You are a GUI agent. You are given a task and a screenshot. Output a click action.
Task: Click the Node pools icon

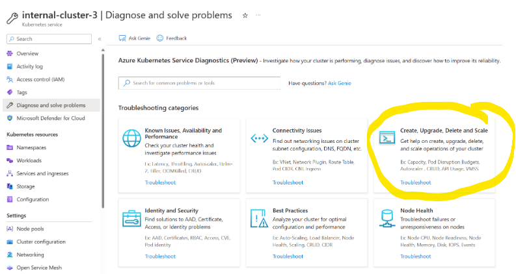click(10, 229)
